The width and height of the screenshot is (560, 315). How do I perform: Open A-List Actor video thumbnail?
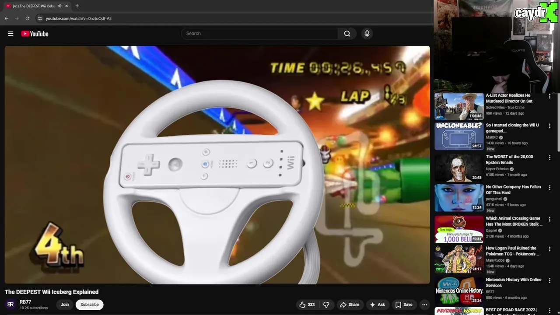[459, 106]
